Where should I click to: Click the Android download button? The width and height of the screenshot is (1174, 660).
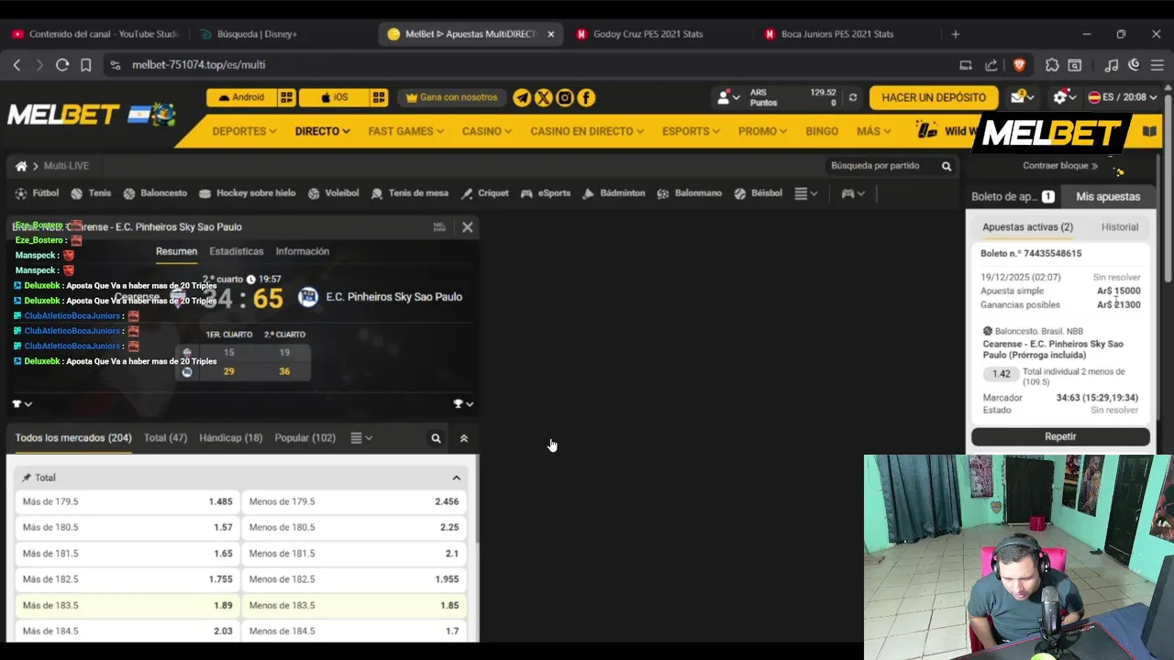pos(240,97)
